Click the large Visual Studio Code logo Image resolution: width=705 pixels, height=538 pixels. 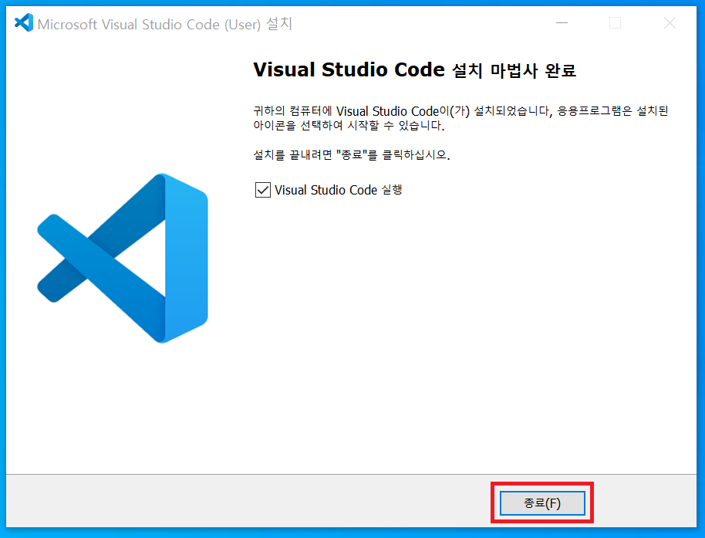point(123,259)
